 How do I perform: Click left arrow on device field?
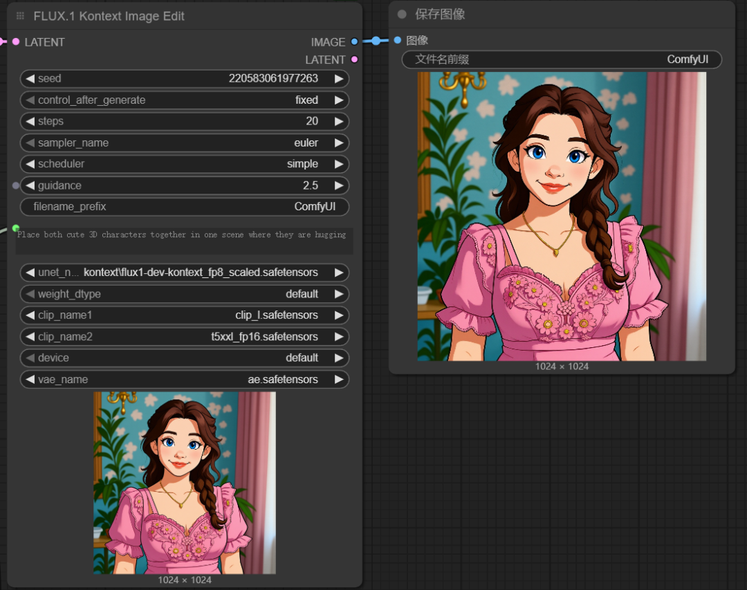tap(30, 358)
